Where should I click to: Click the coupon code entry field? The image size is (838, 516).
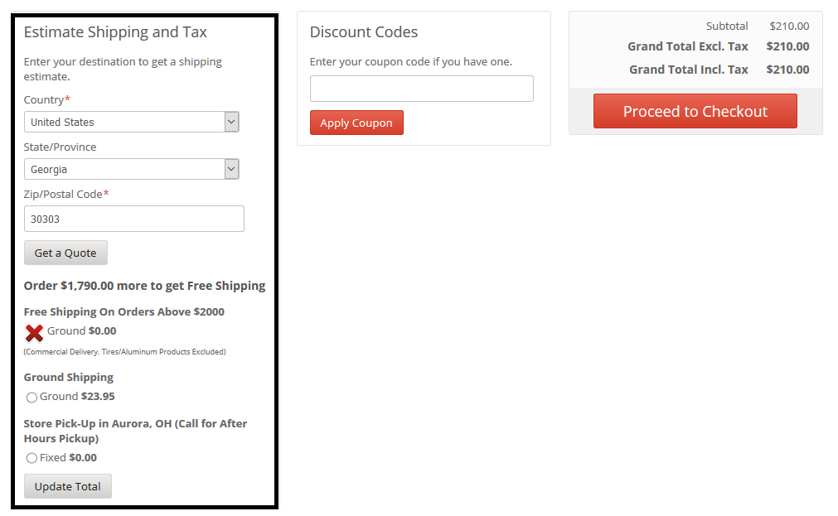click(x=421, y=89)
